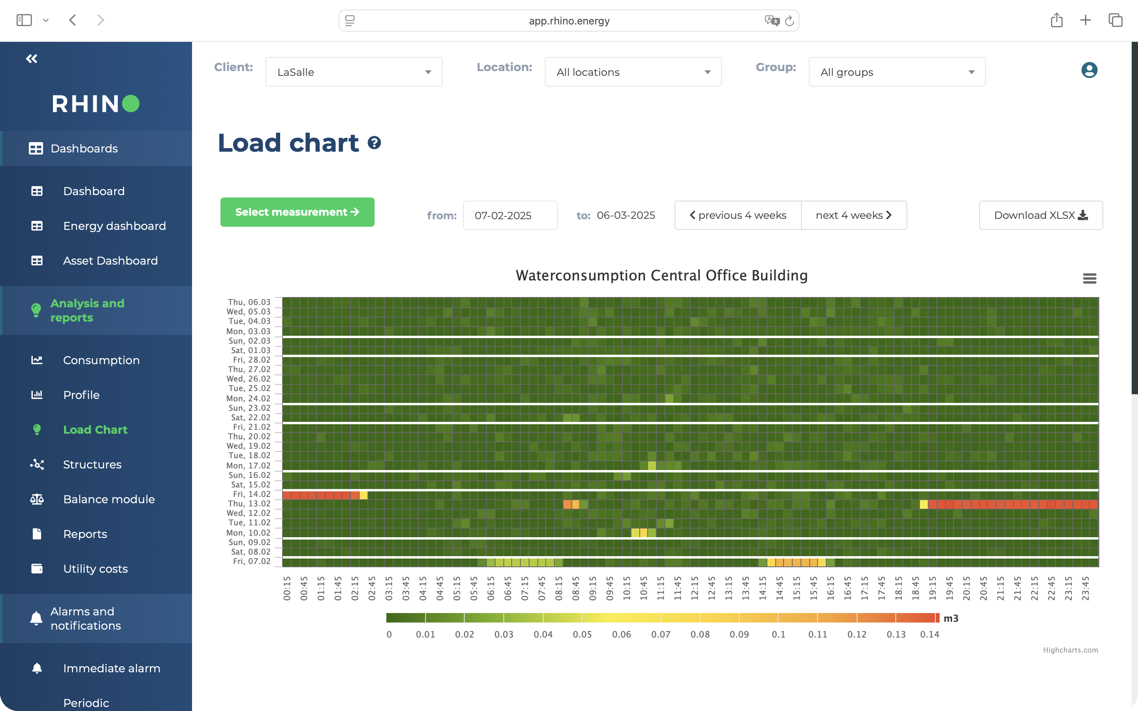The height and width of the screenshot is (711, 1138).
Task: Click Load Chart lightbulb icon
Action: 37,430
